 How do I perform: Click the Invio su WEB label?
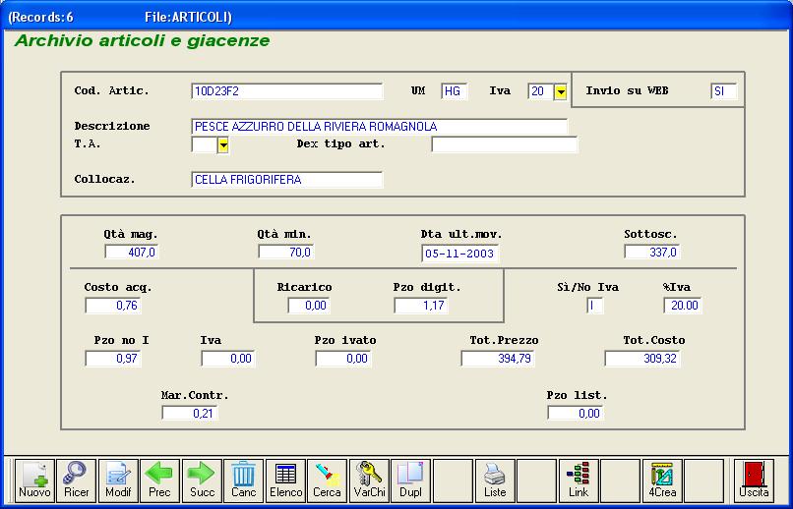(x=627, y=90)
